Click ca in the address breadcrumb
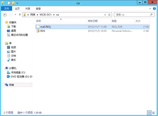The width and height of the screenshot is (158, 116). (57, 15)
